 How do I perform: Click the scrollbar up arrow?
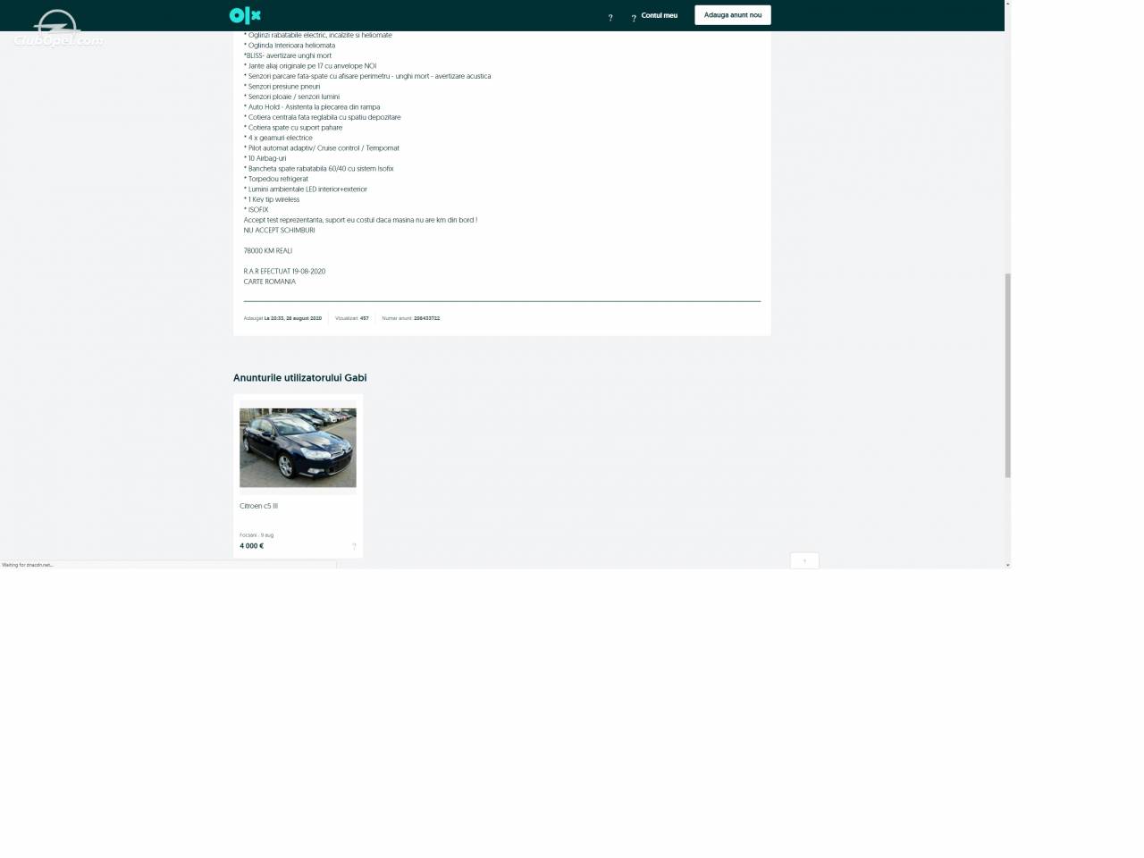point(1007,4)
